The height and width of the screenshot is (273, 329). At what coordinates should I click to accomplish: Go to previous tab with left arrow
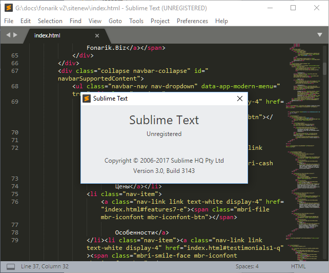coord(8,35)
